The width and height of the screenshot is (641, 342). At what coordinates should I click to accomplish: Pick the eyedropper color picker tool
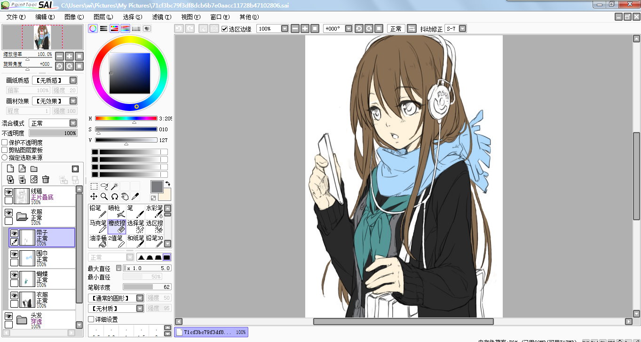135,197
